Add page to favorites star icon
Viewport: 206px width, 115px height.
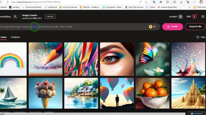click(x=146, y=2)
